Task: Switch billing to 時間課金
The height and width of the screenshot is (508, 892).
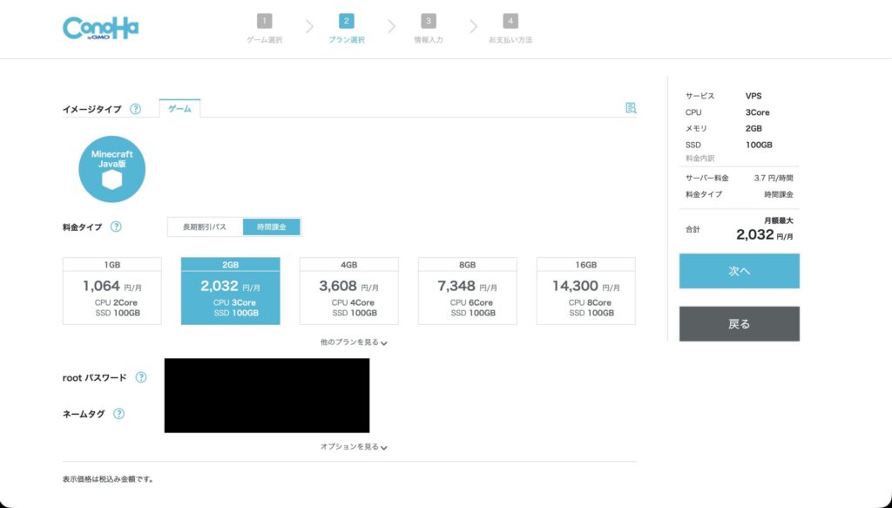Action: (x=272, y=227)
